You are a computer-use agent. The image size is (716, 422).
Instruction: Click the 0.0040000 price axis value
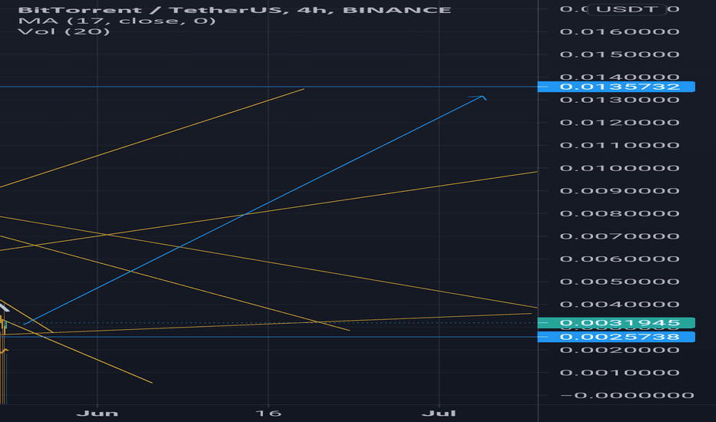(620, 305)
